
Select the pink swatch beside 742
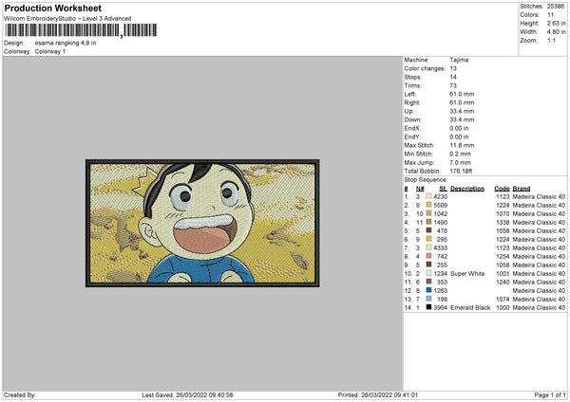click(x=429, y=256)
